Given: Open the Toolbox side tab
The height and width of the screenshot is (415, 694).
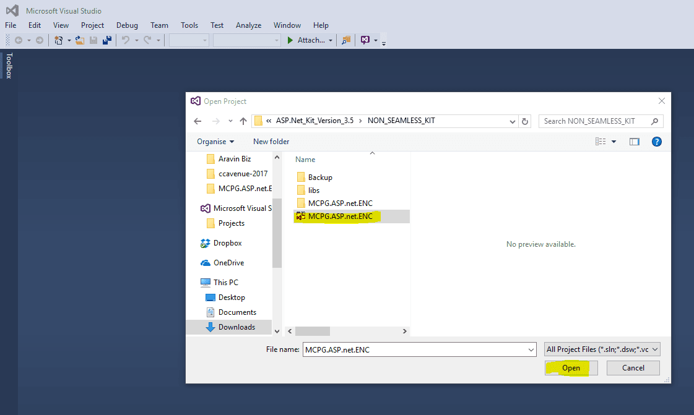Looking at the screenshot, I should (9, 66).
